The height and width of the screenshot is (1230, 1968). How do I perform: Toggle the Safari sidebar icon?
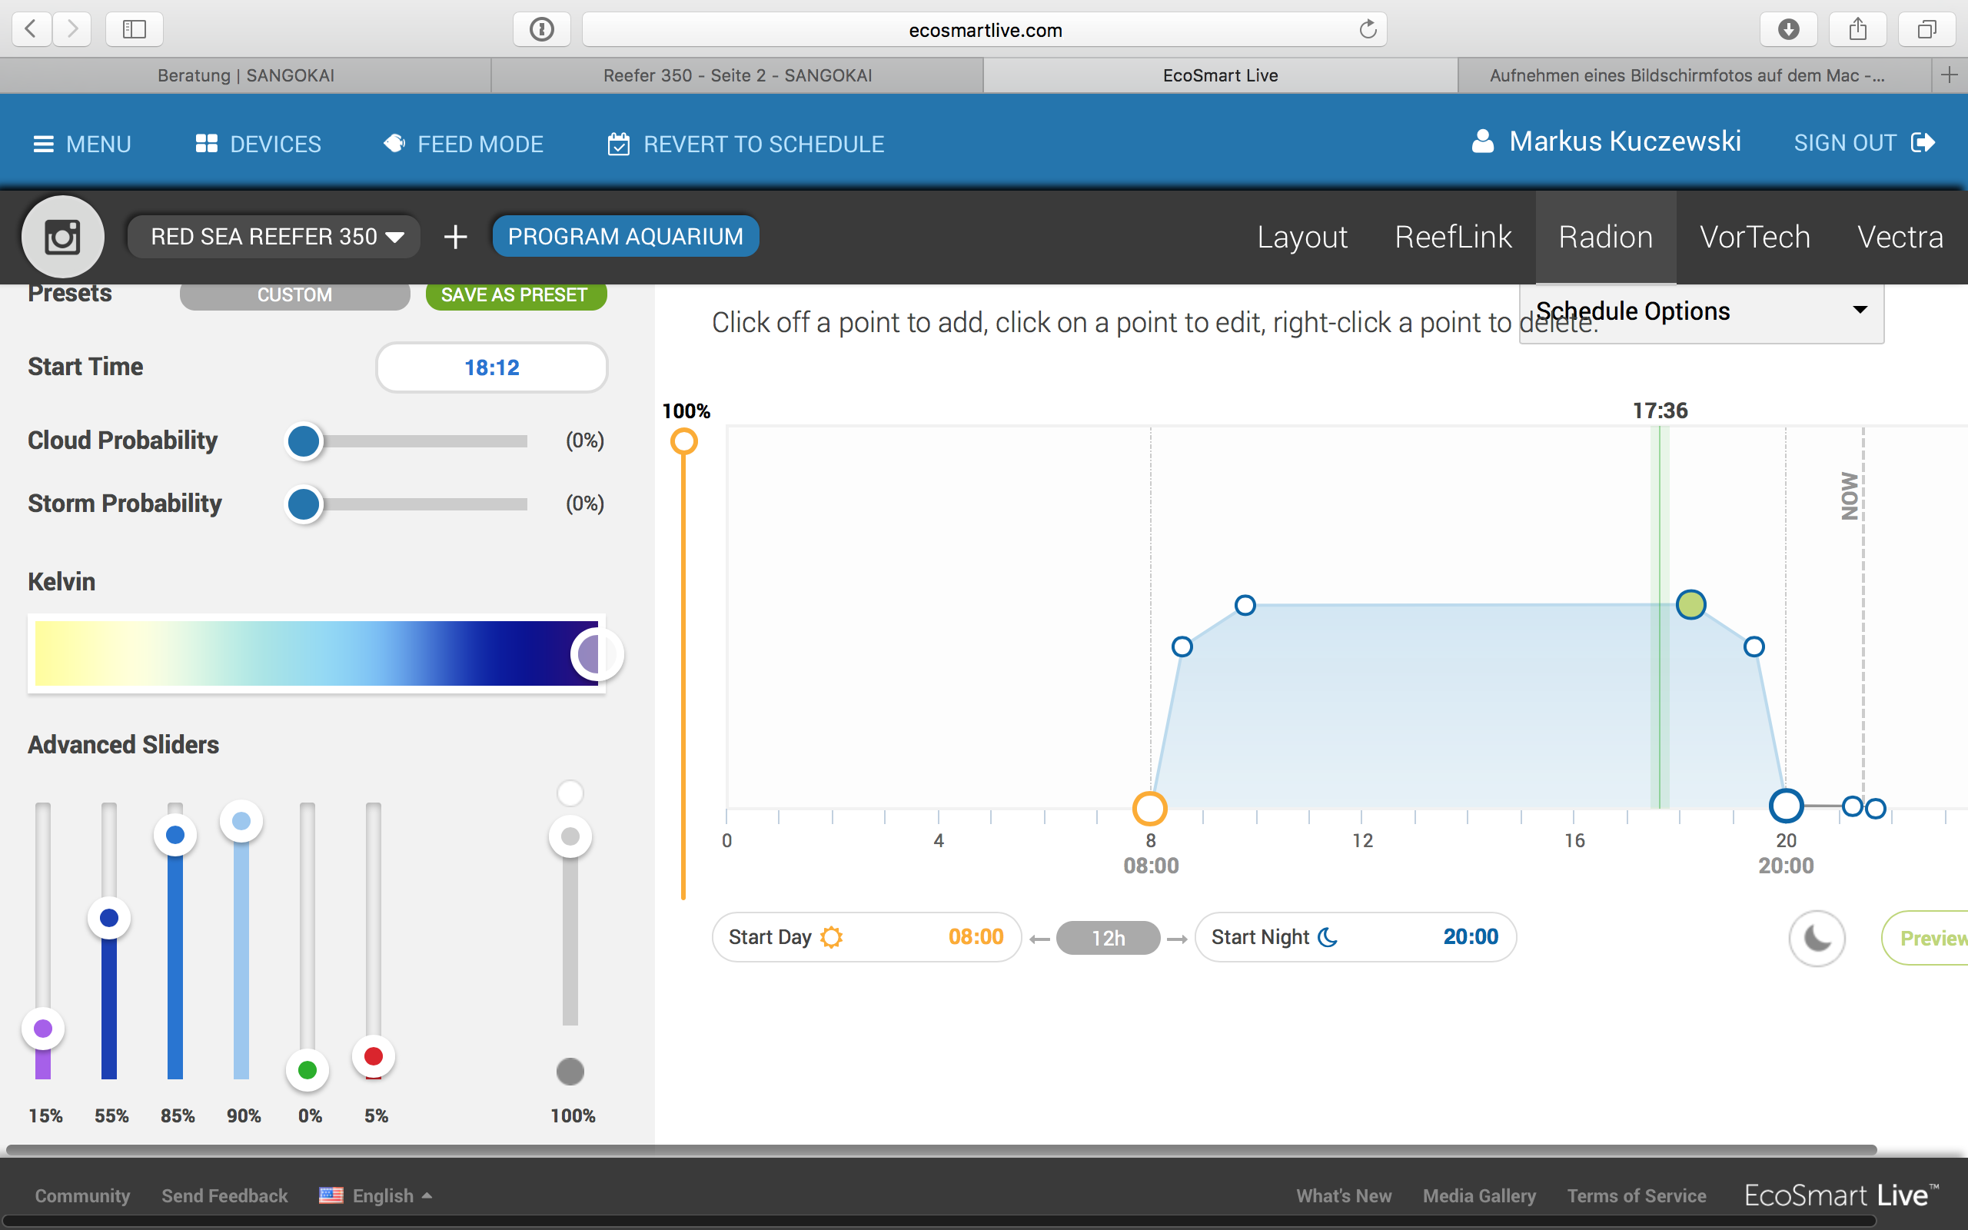coord(135,30)
